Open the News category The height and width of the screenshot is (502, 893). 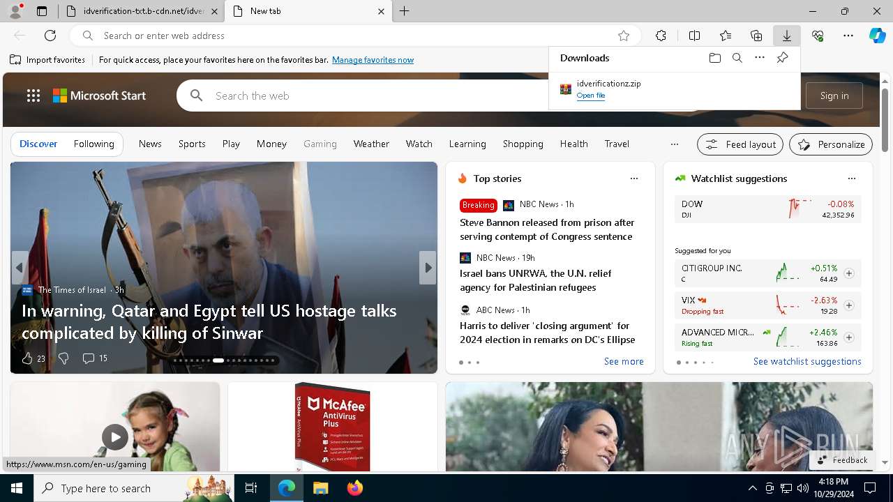(x=150, y=144)
